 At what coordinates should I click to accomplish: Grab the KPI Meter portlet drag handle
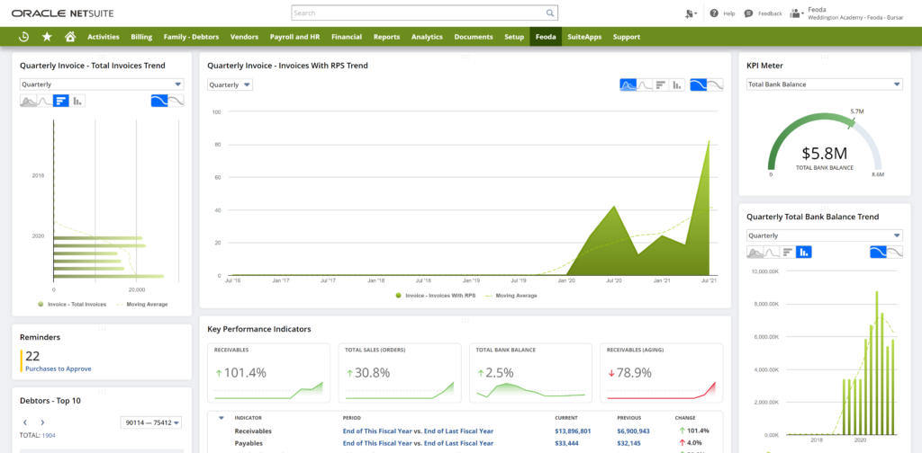[x=825, y=57]
